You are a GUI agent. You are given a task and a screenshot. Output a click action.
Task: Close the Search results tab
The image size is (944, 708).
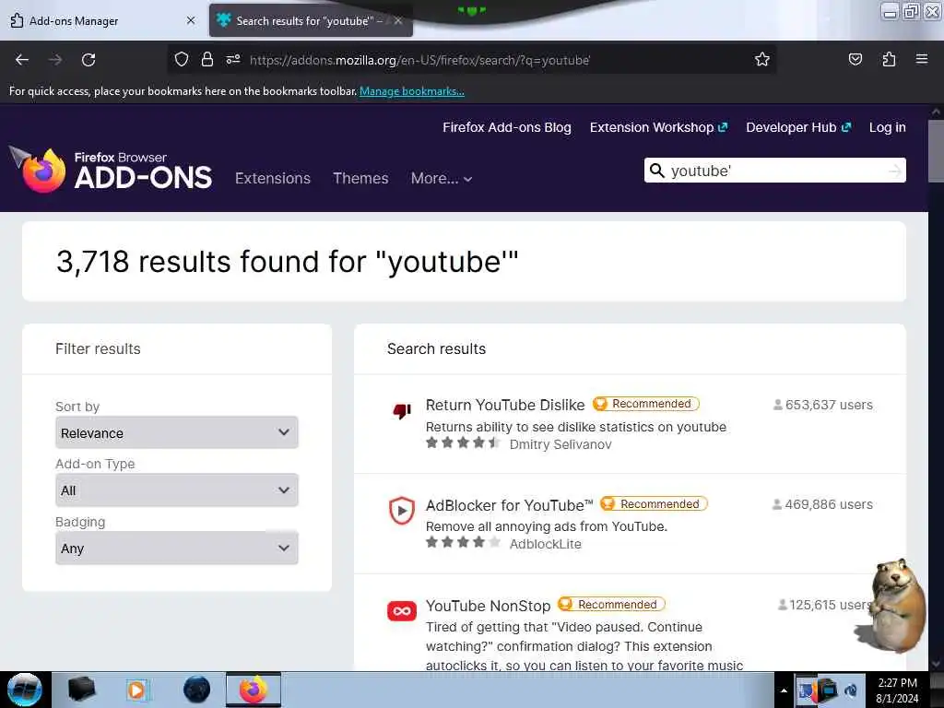398,20
